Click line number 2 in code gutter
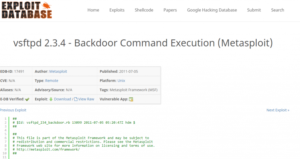Viewport: 300px width, 159px height. (x=5, y=122)
